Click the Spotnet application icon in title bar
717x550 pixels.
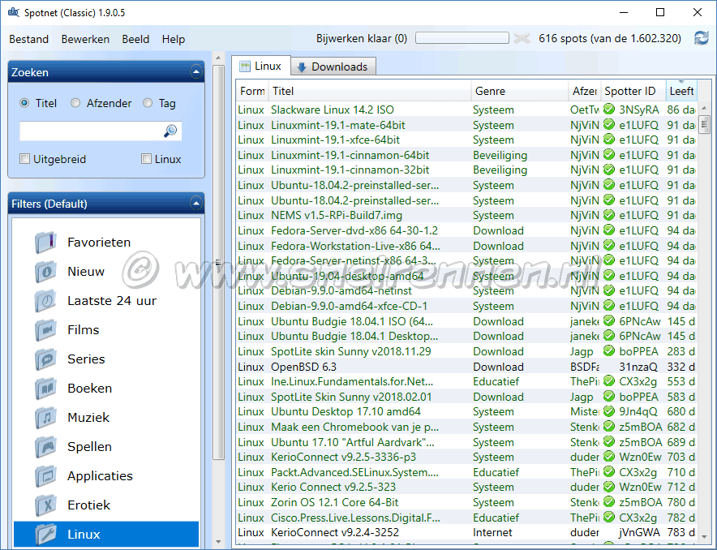click(x=14, y=12)
